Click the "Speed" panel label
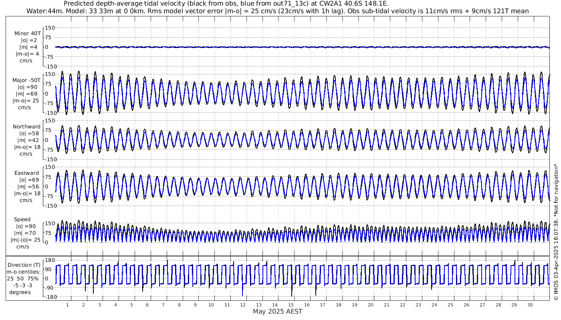Image resolution: width=561 pixels, height=320 pixels. (x=22, y=220)
